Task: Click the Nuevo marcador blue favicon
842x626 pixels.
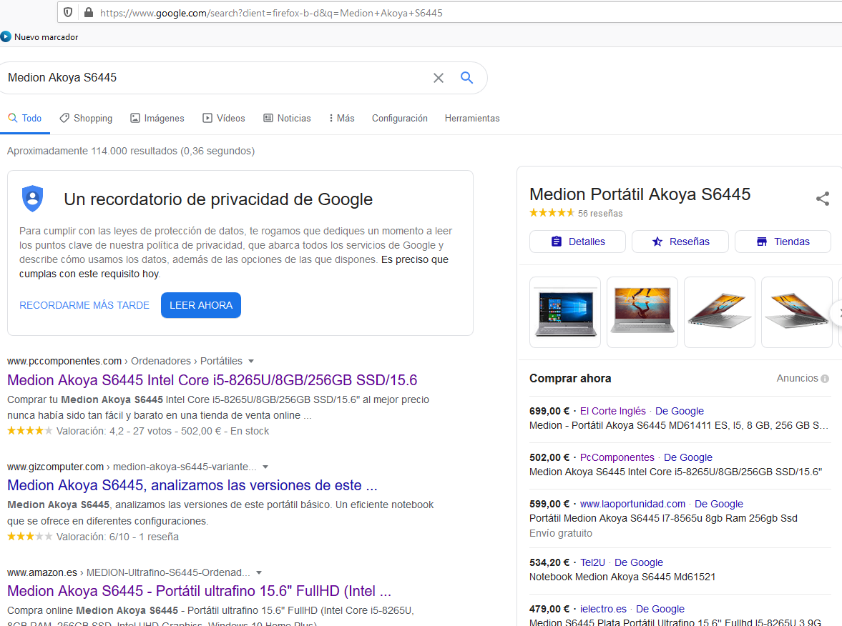Action: (x=6, y=37)
